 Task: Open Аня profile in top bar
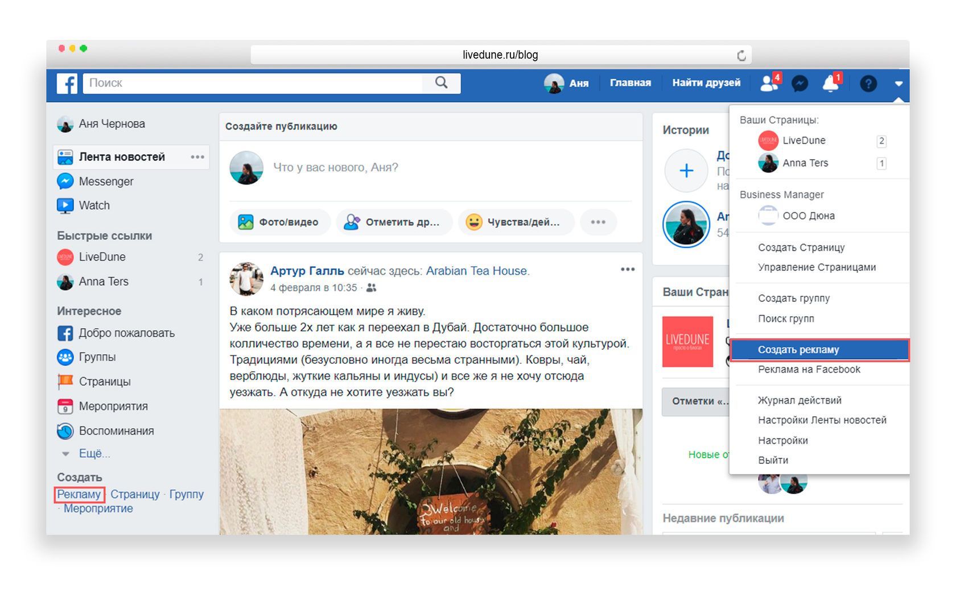click(566, 83)
